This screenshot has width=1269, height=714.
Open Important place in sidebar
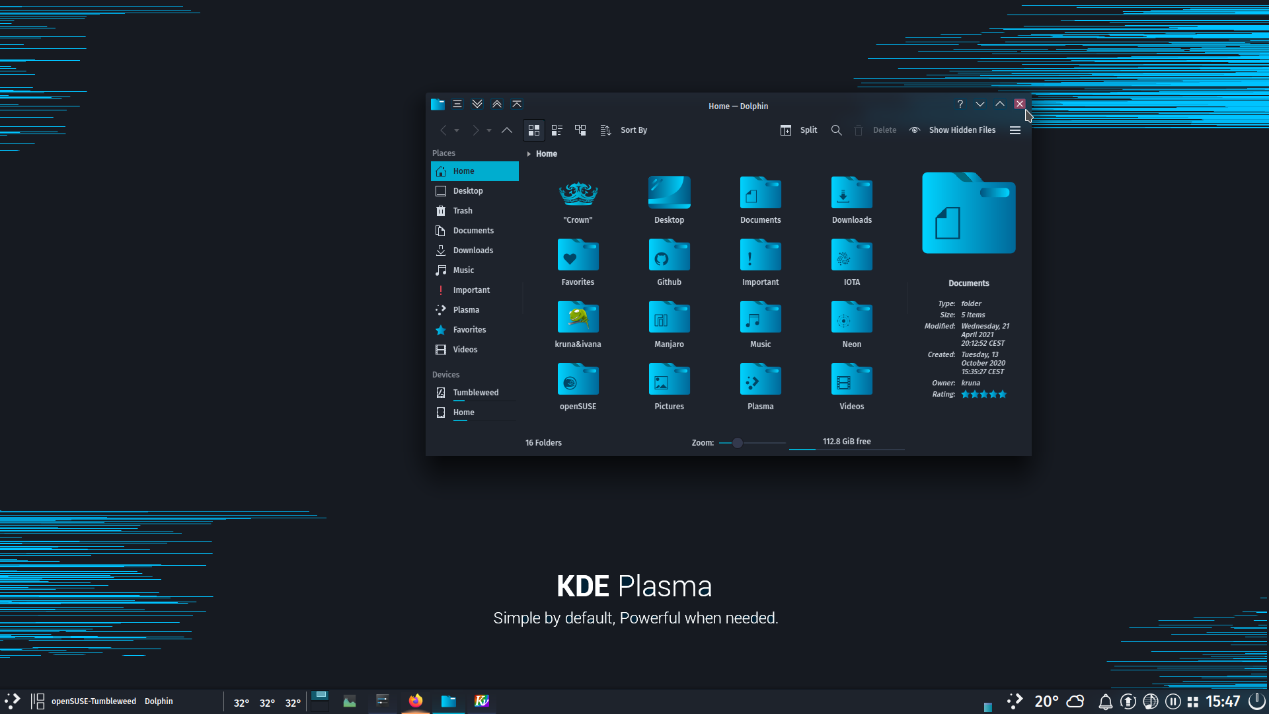point(475,290)
